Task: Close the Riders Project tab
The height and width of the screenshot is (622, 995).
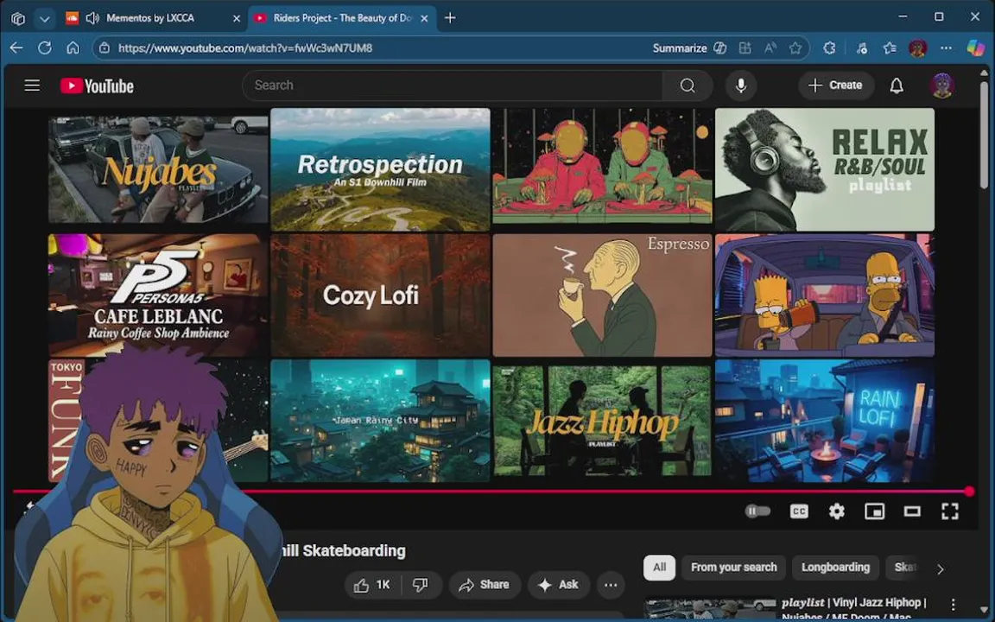Action: pyautogui.click(x=425, y=18)
